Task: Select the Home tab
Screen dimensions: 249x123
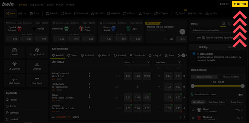Action: click(x=10, y=13)
